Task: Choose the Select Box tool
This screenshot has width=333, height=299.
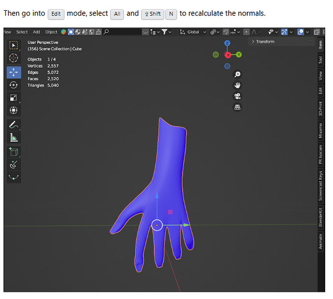Action: coord(14,46)
